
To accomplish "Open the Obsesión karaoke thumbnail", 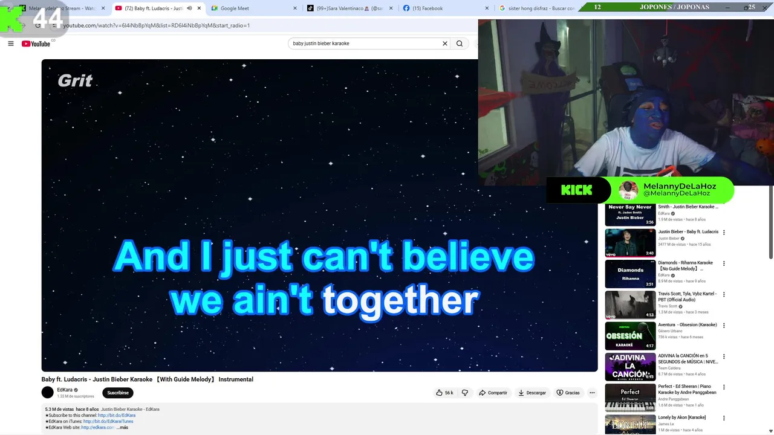I will [x=630, y=335].
